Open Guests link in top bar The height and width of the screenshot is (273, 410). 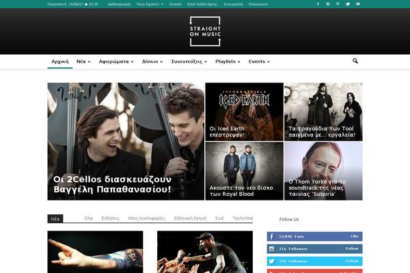pos(175,4)
